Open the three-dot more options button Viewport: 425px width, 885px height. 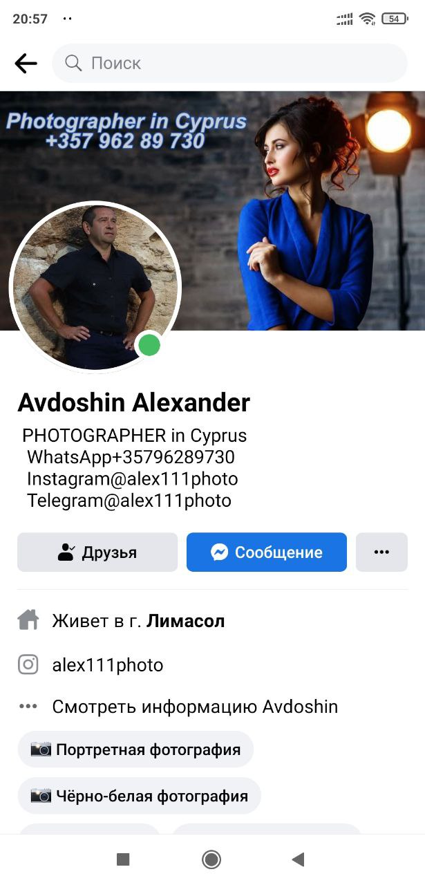(381, 552)
